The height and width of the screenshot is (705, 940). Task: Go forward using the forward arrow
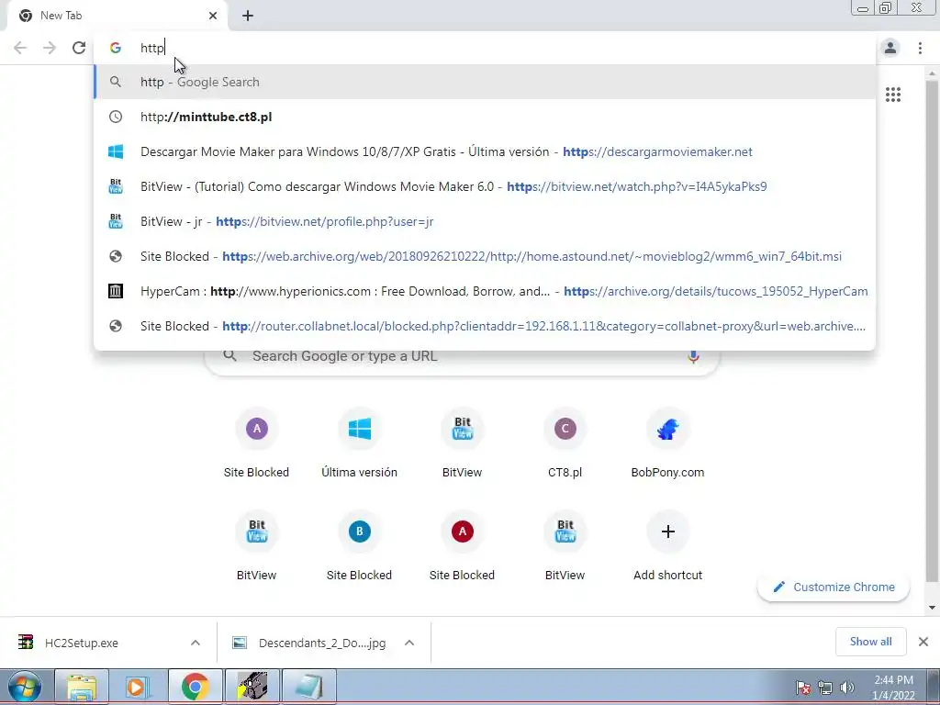pyautogui.click(x=50, y=48)
